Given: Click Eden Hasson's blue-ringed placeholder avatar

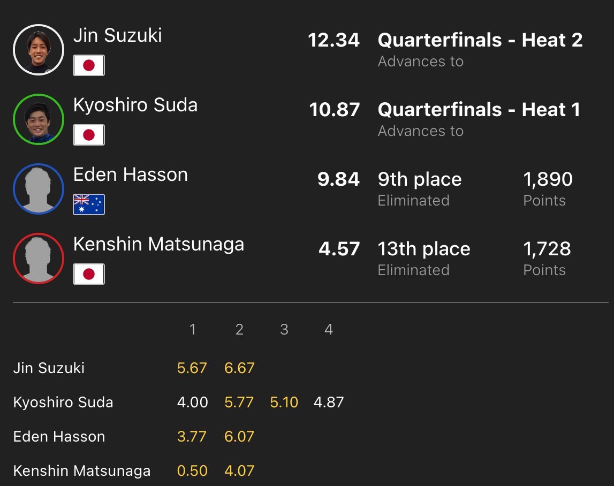Looking at the screenshot, I should (39, 189).
